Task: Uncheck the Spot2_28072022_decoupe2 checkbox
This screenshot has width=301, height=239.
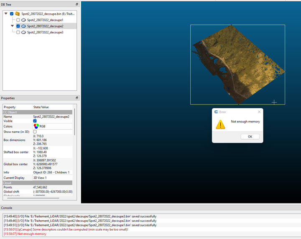Action: click(18, 26)
